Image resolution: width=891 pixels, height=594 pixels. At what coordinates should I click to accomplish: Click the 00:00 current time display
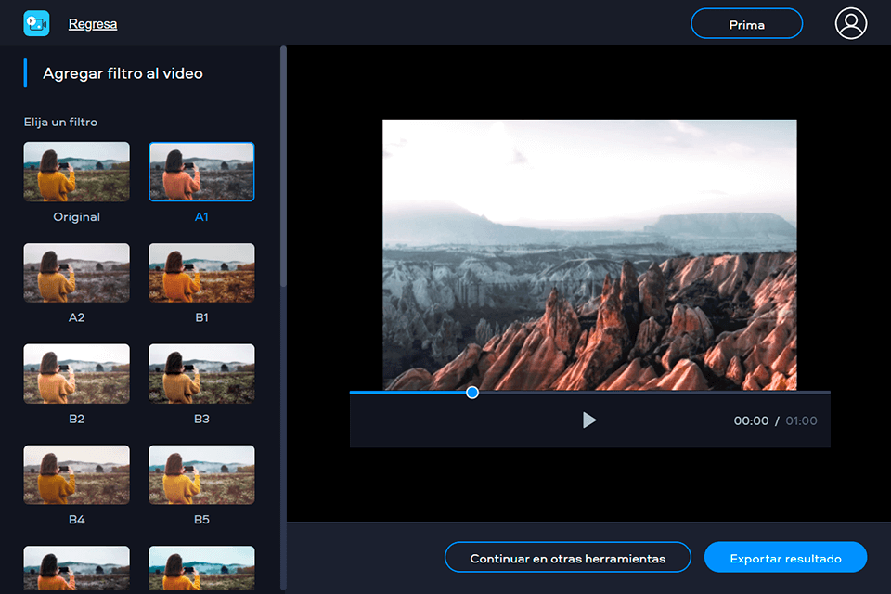pyautogui.click(x=751, y=420)
